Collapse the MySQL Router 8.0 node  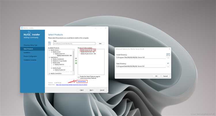(54, 70)
